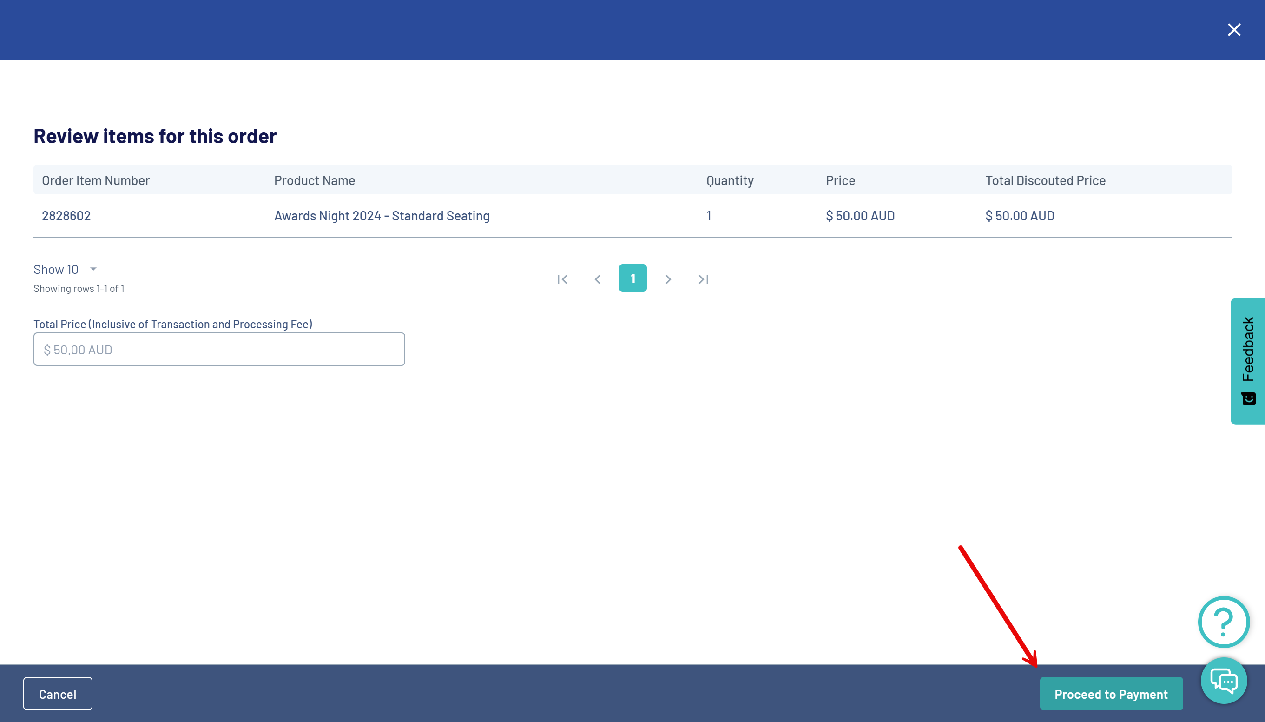The width and height of the screenshot is (1265, 722).
Task: Click order item number 2828602
Action: click(x=66, y=216)
